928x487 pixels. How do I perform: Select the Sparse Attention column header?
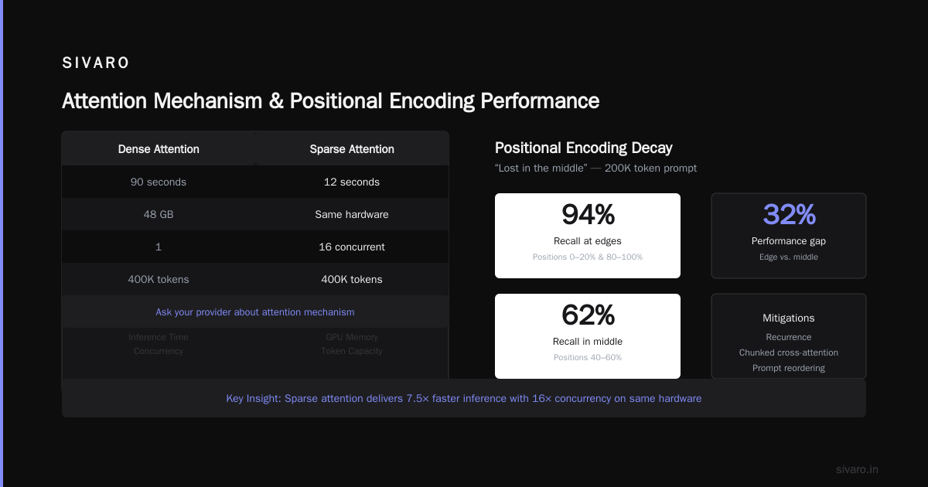pos(352,149)
